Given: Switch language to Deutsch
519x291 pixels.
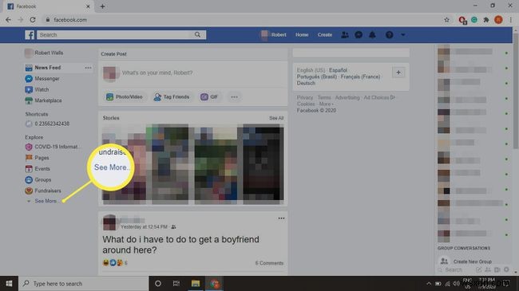Looking at the screenshot, I should [x=306, y=83].
